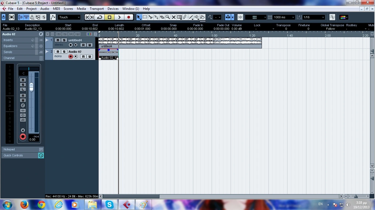
Task: Select the Split scissors tool
Action: pos(151,17)
